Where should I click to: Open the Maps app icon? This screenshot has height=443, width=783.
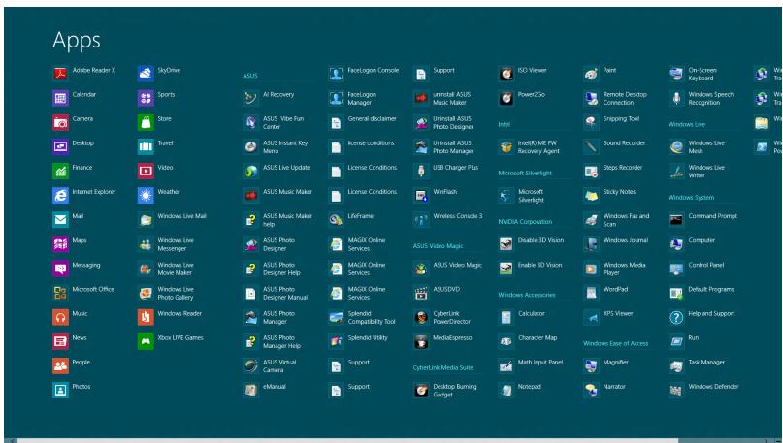[60, 244]
